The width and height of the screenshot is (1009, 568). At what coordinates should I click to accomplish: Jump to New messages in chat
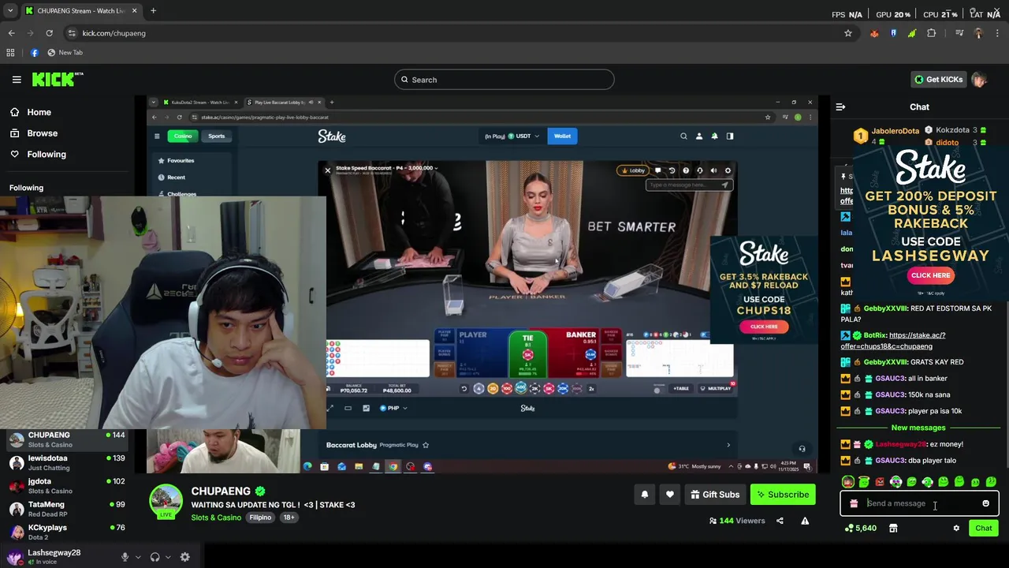coord(918,428)
